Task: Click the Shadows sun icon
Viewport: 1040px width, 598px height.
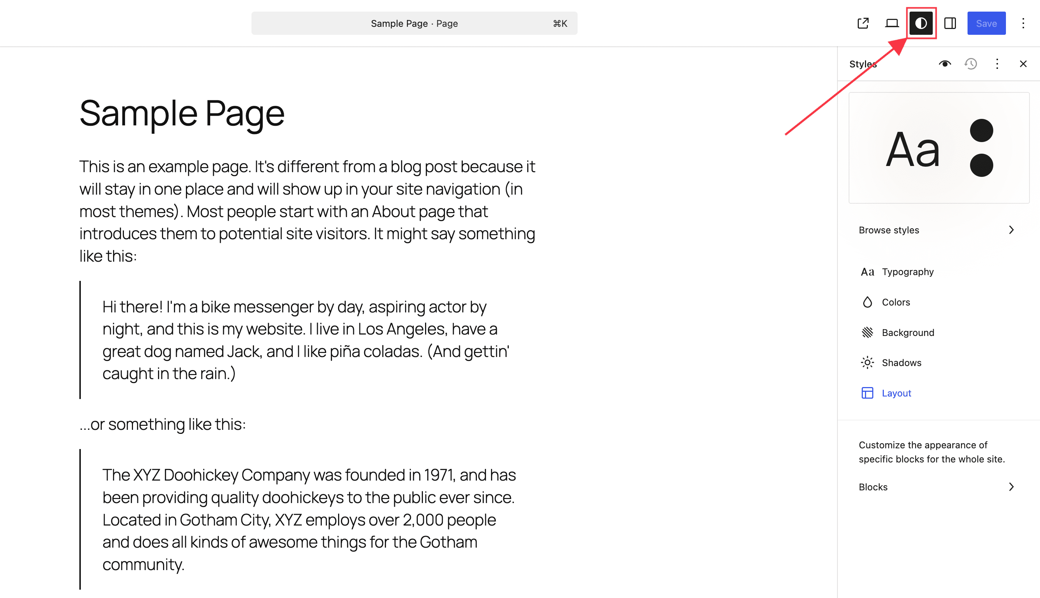Action: [867, 363]
